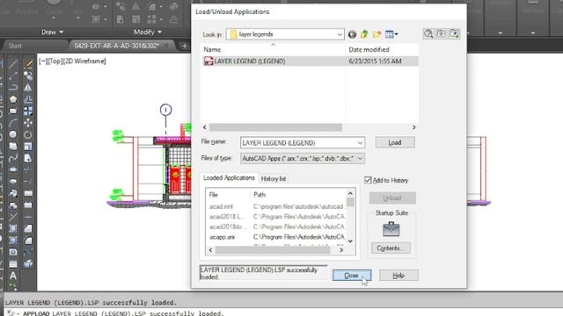Create a new folder in dialog
Screen dimensions: 563x316
(x=377, y=34)
